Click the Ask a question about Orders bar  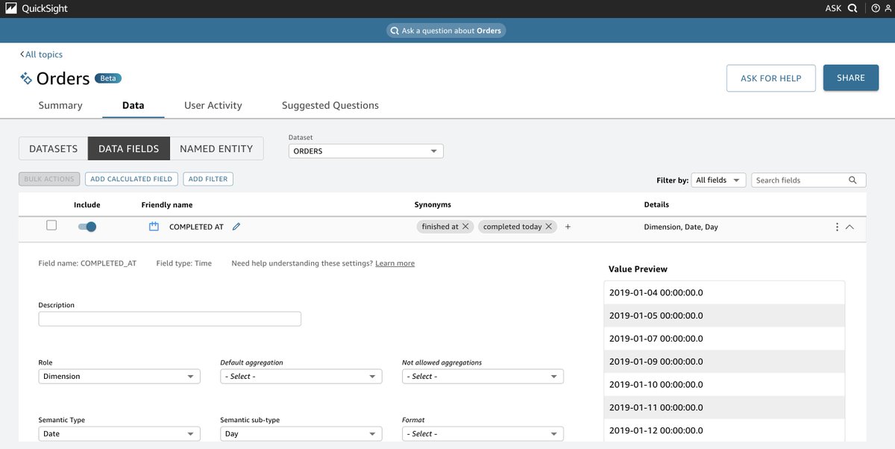point(447,31)
